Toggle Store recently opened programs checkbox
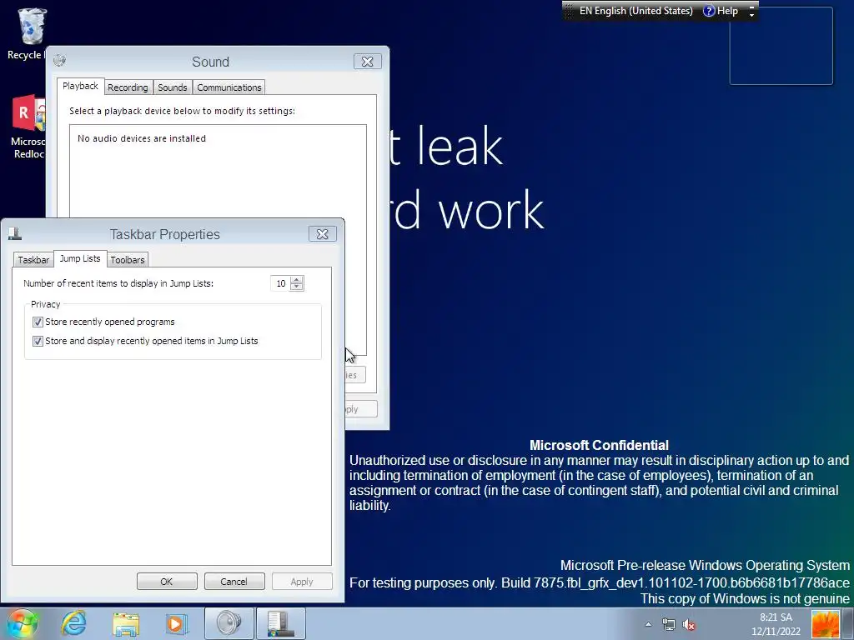 point(38,322)
